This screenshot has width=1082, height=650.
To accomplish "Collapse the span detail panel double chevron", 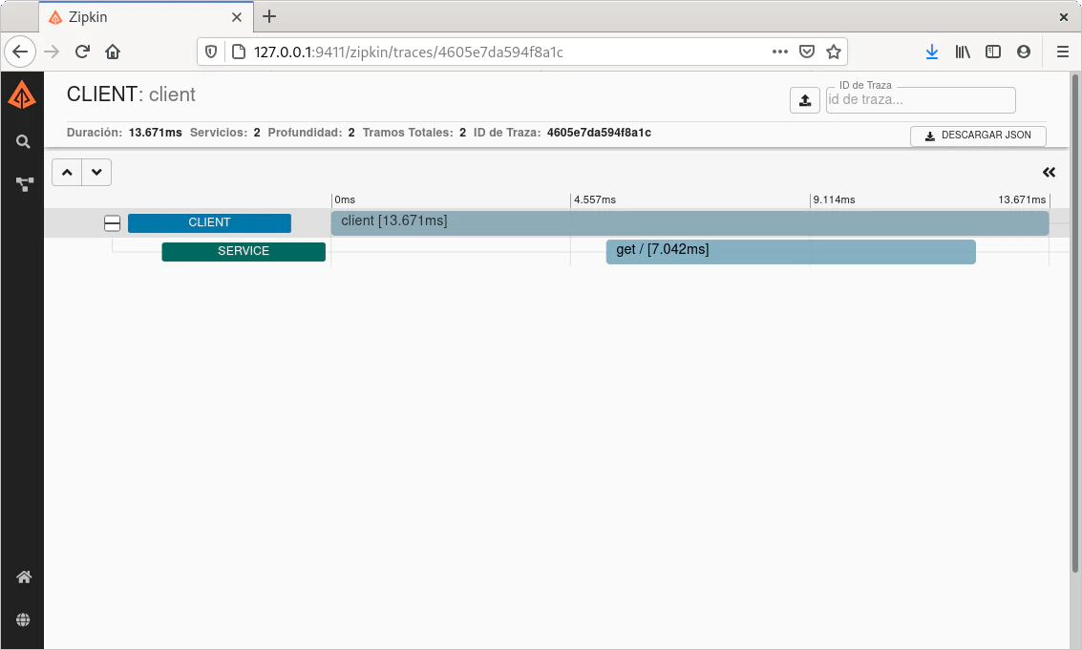I will (x=1049, y=173).
